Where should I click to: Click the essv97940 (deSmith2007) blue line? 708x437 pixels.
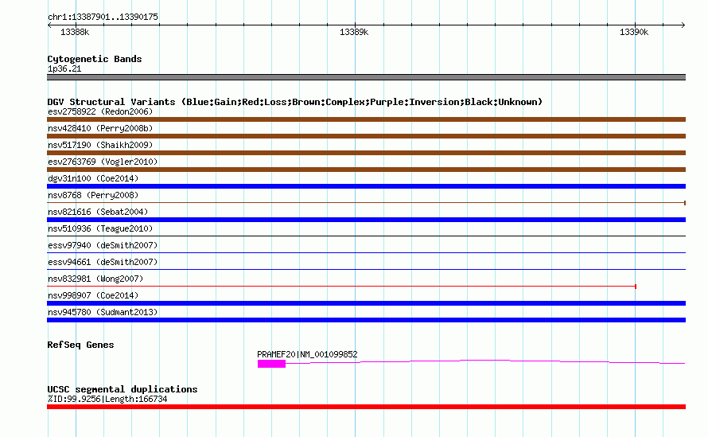366,252
